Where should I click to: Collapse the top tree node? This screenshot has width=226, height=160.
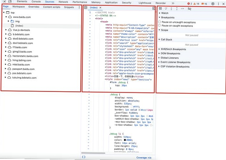click(x=4, y=13)
